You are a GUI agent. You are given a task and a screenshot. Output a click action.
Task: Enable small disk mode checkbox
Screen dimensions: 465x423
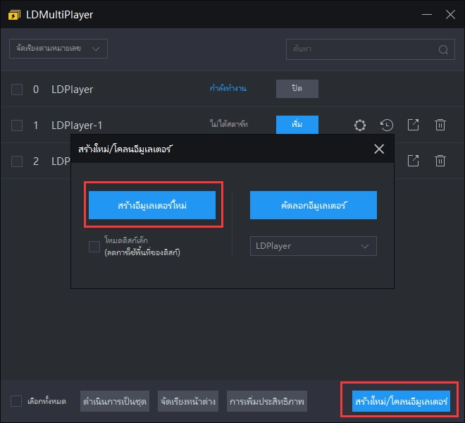[x=94, y=246]
